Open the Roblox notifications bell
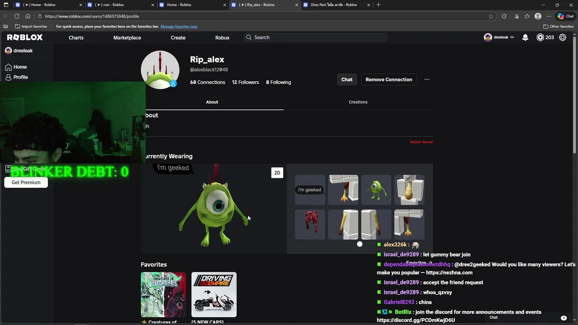 525,37
